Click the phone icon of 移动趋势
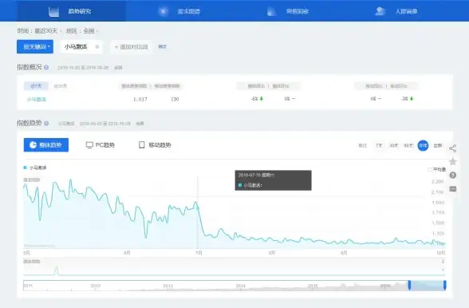Screen dimensions: 469x308 (x=142, y=145)
